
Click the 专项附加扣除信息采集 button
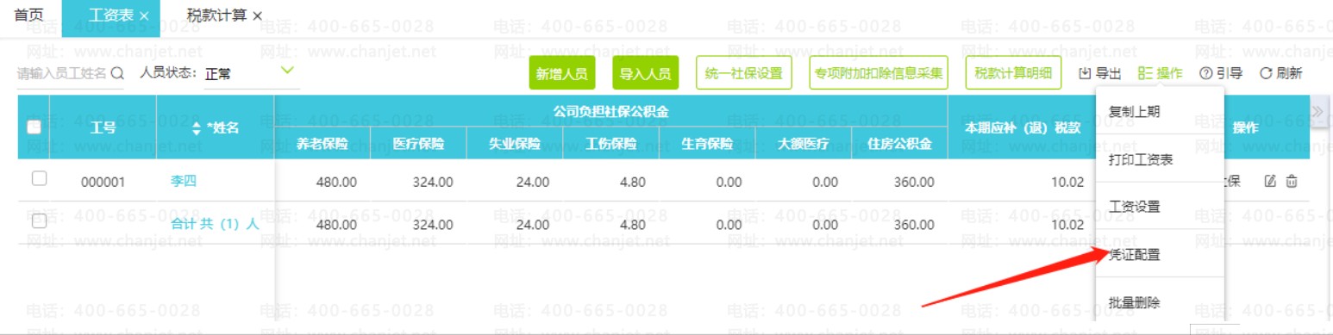coord(878,74)
